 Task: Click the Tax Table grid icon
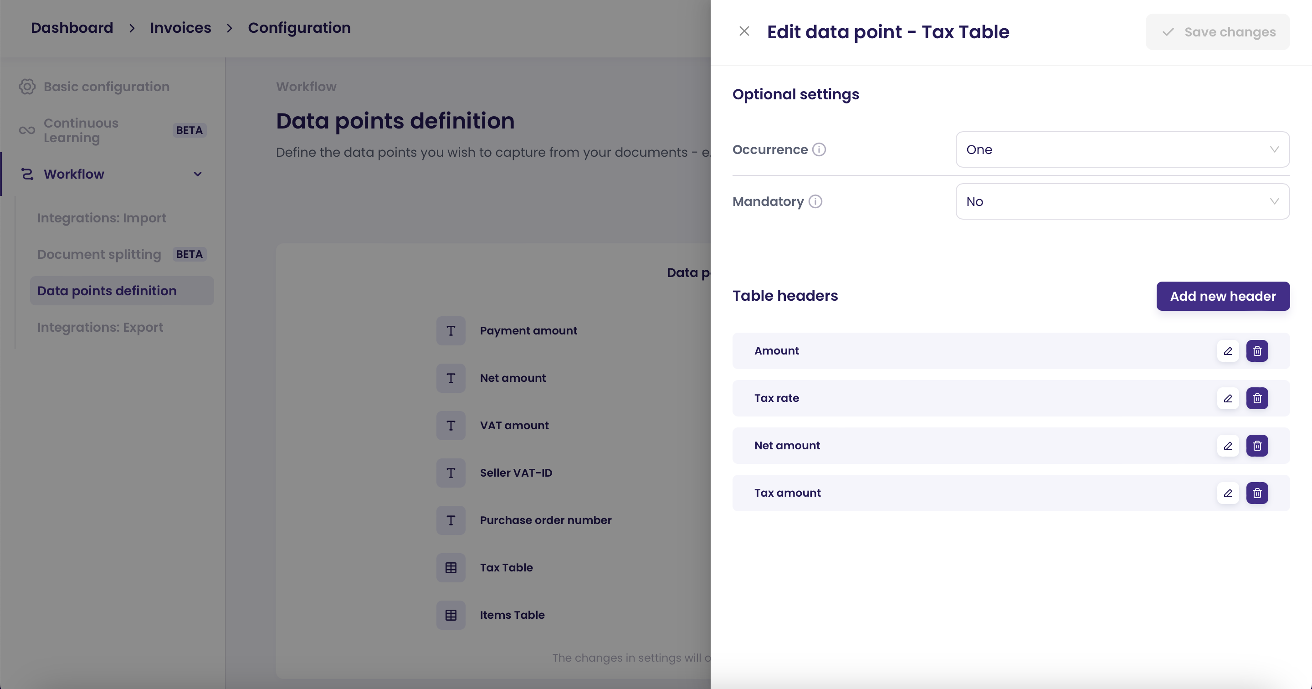click(451, 568)
